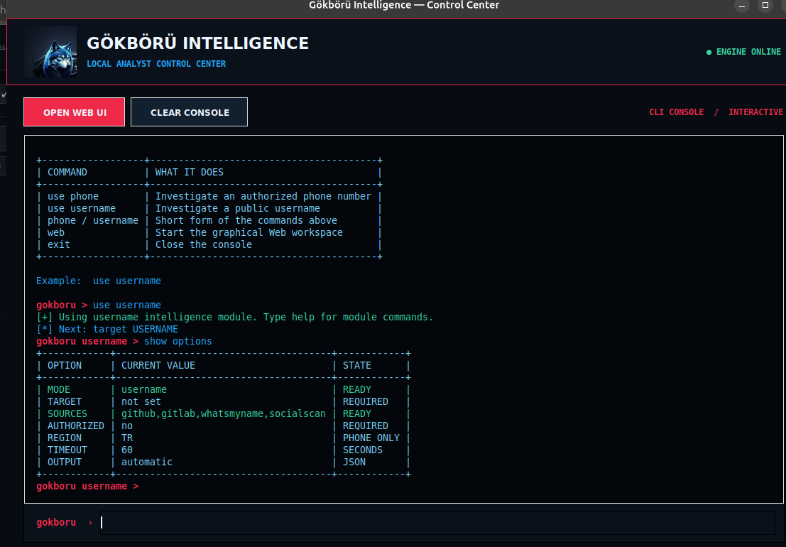Click the 'Example: use username' line
786x547 pixels.
[99, 281]
